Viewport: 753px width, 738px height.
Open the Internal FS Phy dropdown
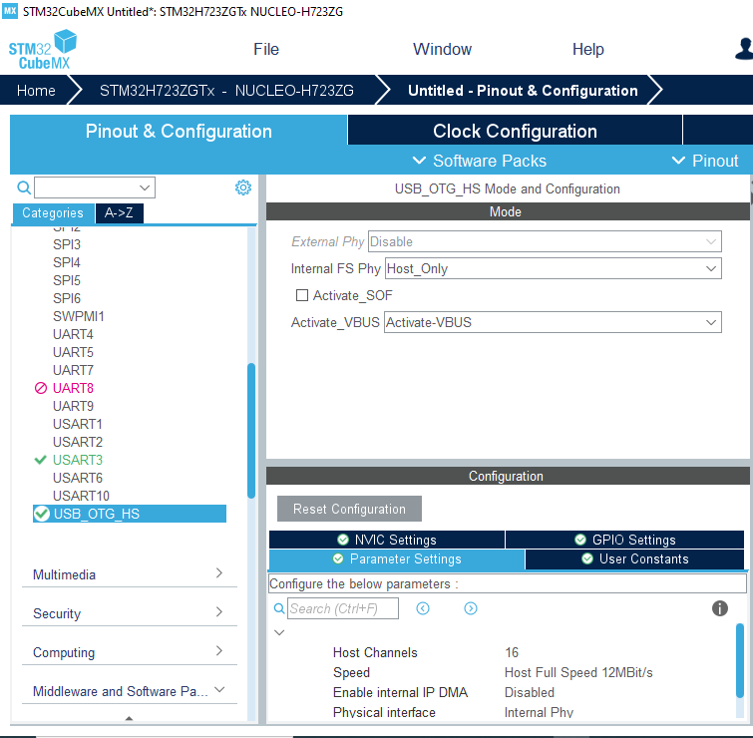tap(553, 268)
